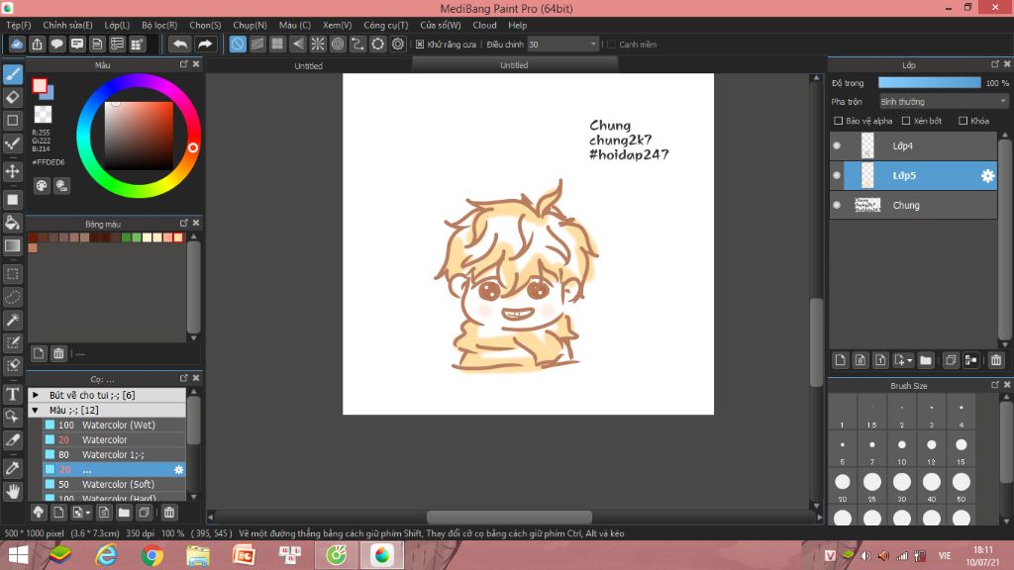The image size is (1014, 570).
Task: Open the Lớp(L) menu
Action: [117, 25]
